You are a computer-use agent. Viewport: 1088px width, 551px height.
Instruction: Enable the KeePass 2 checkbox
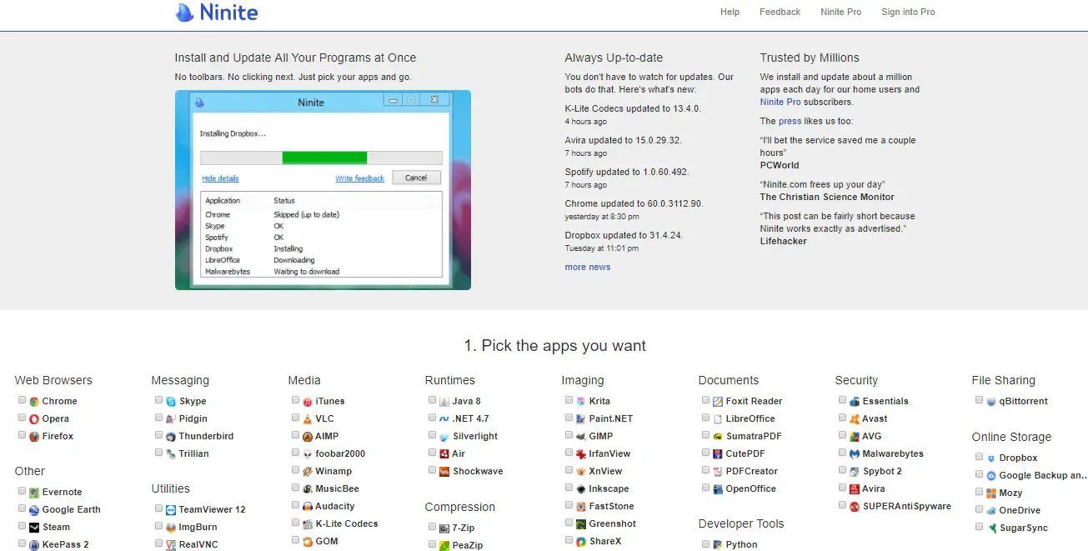pos(23,543)
